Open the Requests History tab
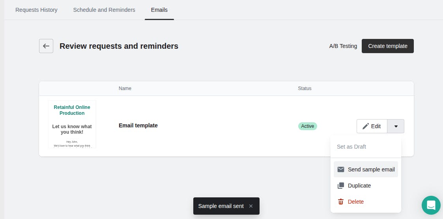 tap(36, 10)
